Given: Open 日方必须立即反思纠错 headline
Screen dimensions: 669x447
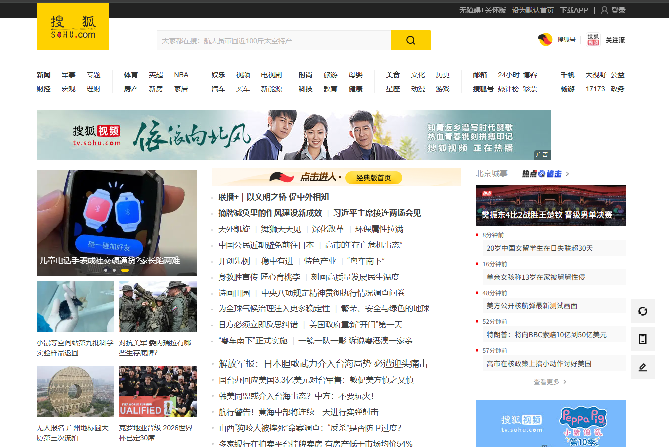Looking at the screenshot, I should pyautogui.click(x=258, y=325).
